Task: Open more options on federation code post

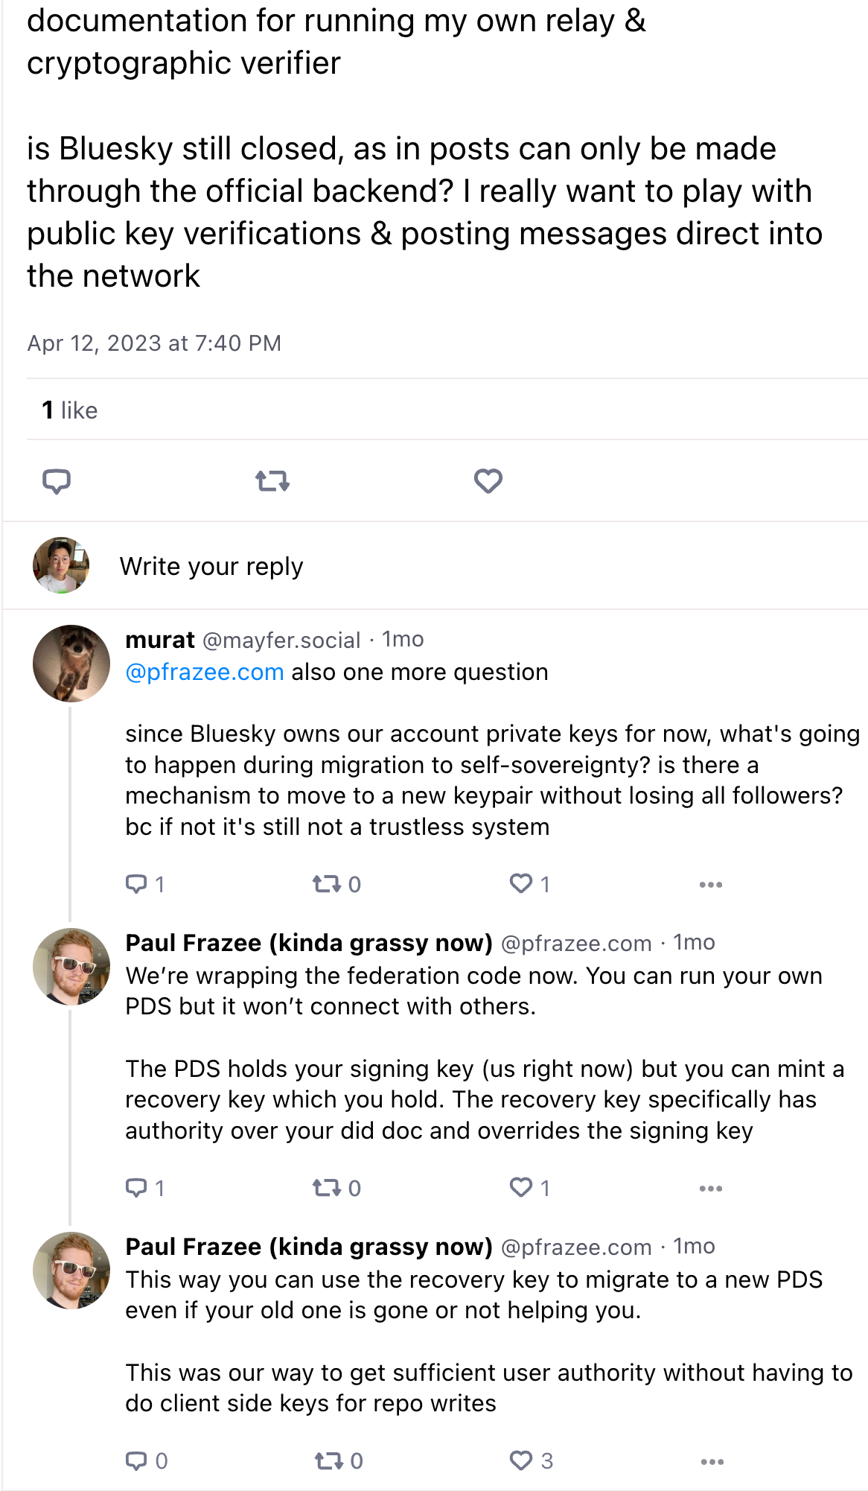Action: pos(711,1189)
